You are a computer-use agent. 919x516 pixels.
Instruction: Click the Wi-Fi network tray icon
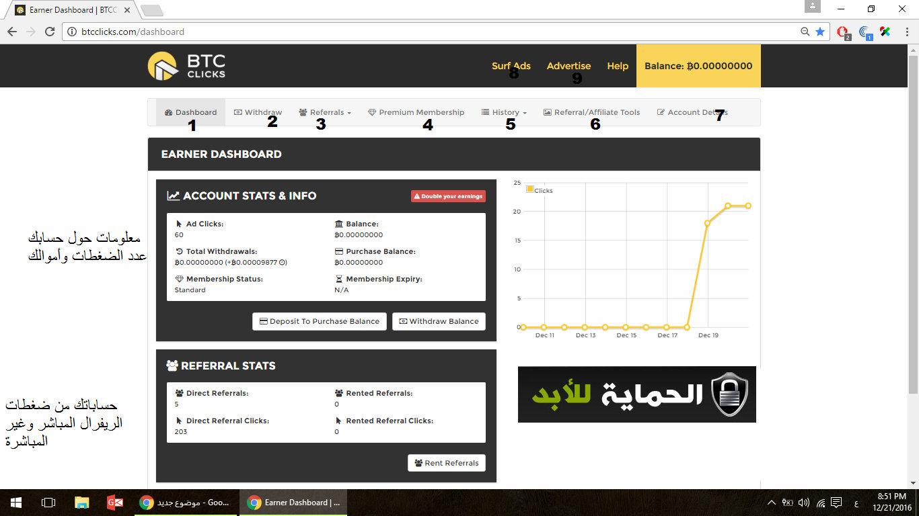pos(821,503)
